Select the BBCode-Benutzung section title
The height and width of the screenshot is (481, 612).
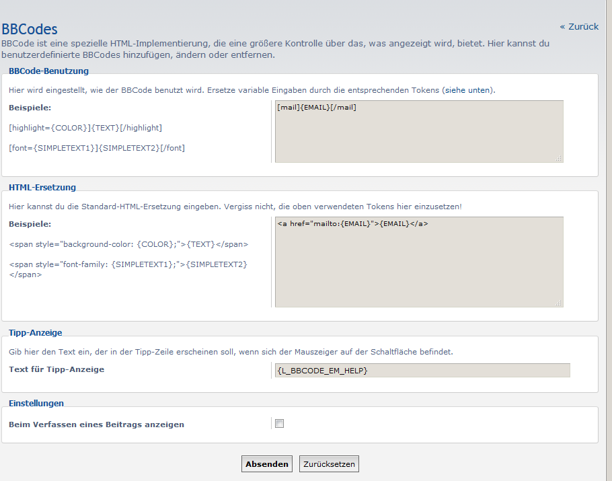click(x=48, y=71)
